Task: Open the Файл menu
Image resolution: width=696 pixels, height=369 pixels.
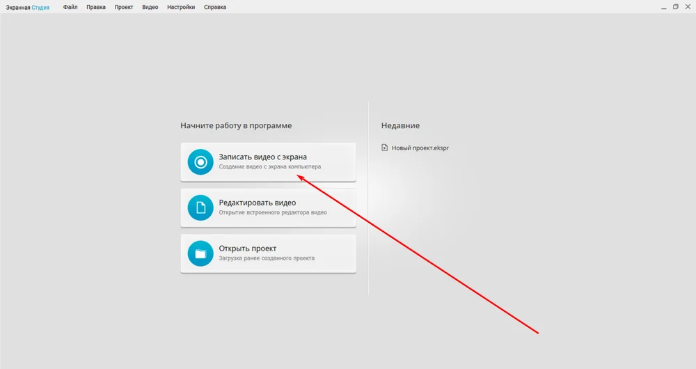Action: click(70, 7)
